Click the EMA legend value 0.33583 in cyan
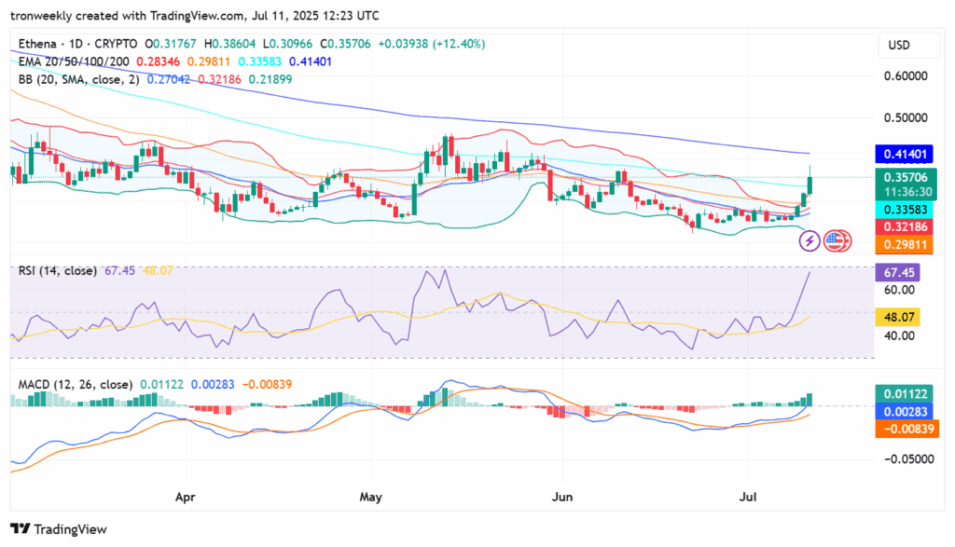 coord(260,62)
